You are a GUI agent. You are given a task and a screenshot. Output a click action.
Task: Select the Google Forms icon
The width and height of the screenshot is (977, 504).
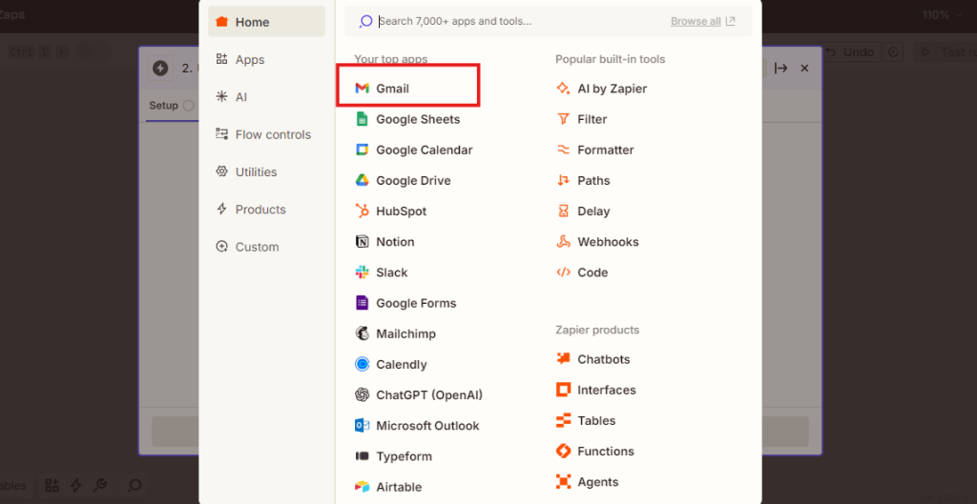click(x=362, y=303)
